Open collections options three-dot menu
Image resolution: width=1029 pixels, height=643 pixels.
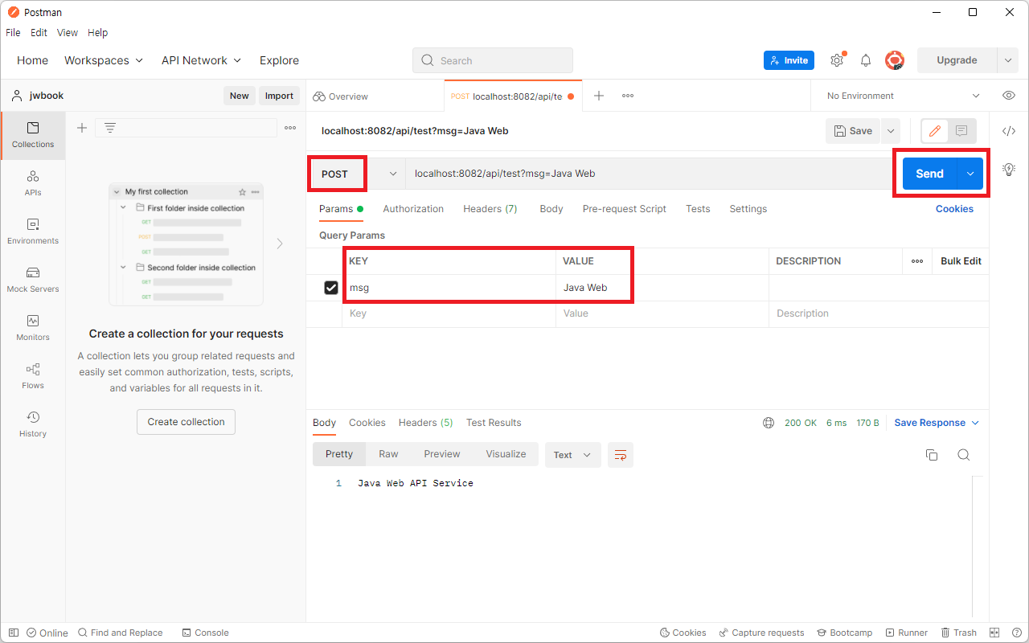290,128
